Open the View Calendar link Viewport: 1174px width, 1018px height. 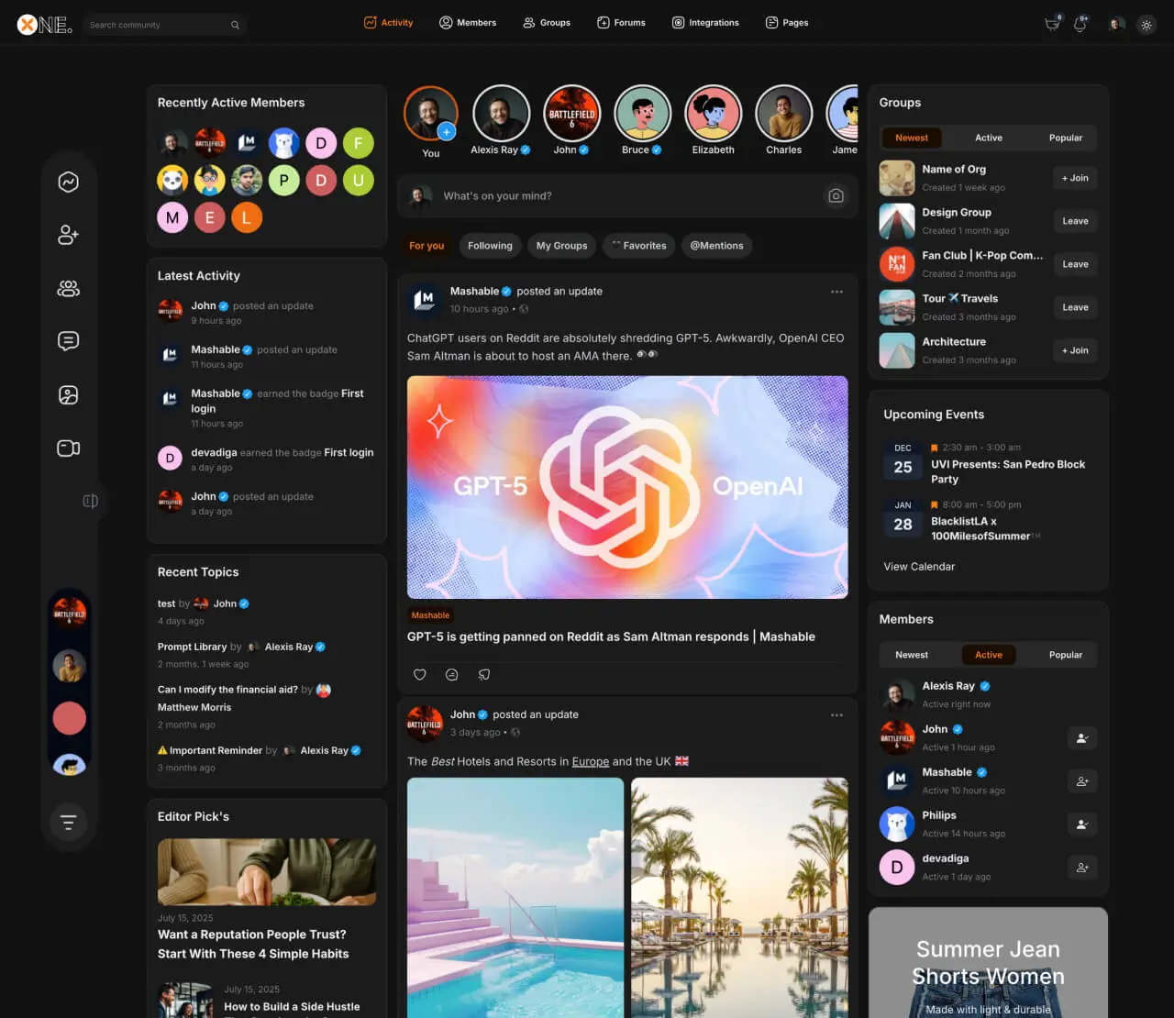919,567
